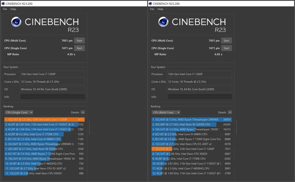The image size is (295, 182).
Task: Select i7-4850HQ row scoring 3891
Action: click(191, 168)
